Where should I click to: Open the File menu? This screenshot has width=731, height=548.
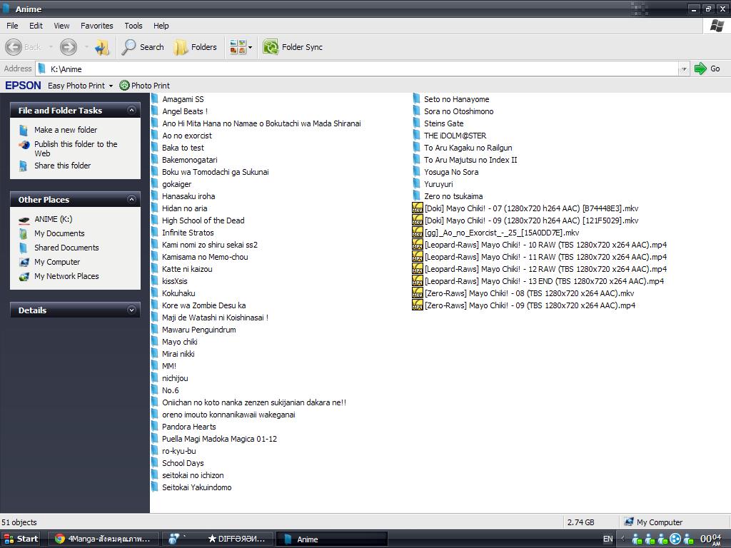[12, 26]
